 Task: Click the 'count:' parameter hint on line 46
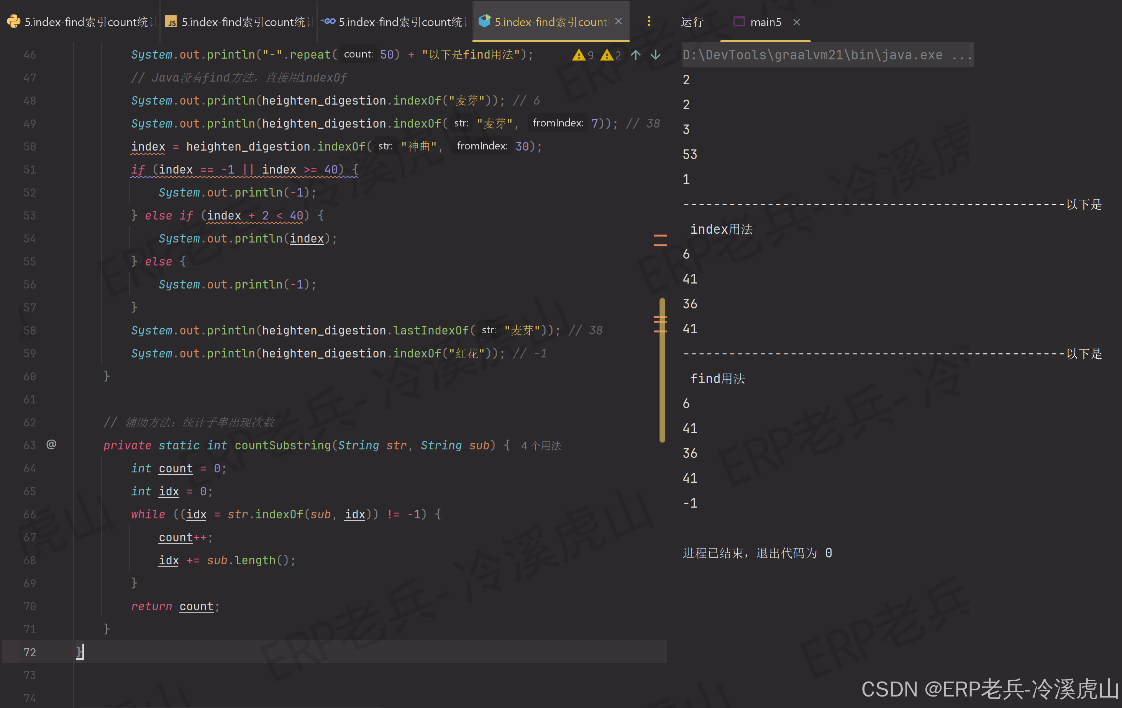coord(358,54)
